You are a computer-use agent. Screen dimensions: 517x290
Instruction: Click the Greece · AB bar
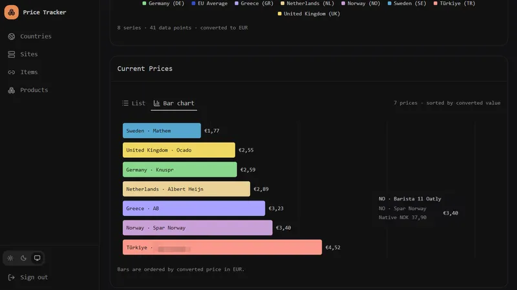point(194,208)
